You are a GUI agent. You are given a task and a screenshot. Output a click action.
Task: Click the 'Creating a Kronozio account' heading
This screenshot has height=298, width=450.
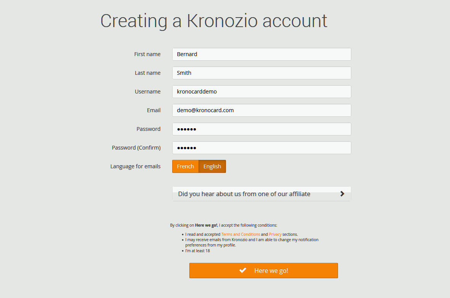click(214, 21)
